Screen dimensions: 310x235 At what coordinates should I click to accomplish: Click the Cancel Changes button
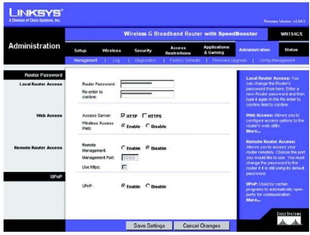[202, 225]
